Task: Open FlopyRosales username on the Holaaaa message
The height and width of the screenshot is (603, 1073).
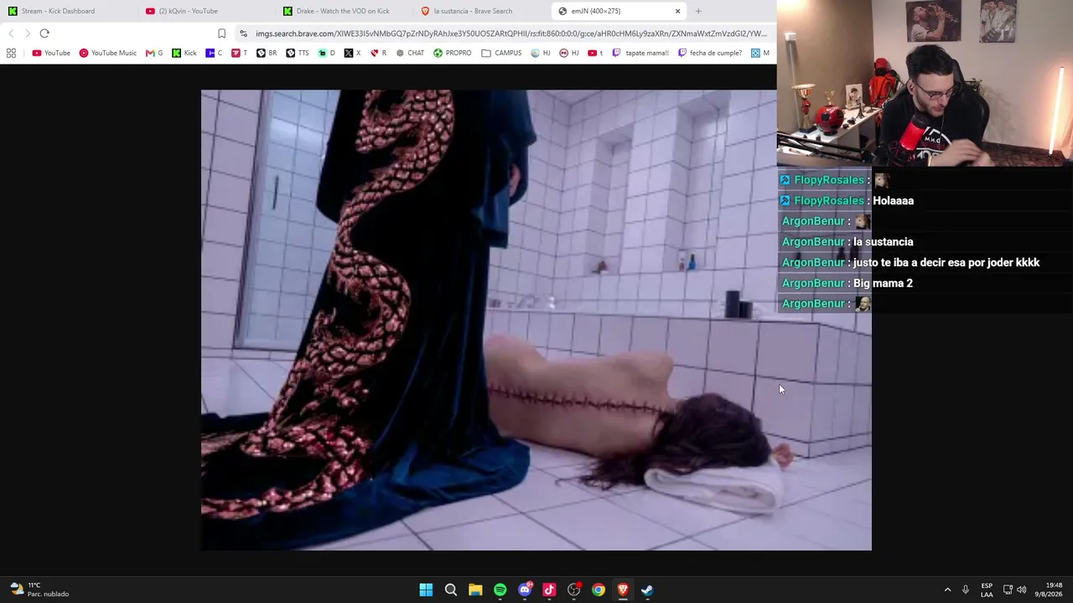Action: (x=828, y=200)
